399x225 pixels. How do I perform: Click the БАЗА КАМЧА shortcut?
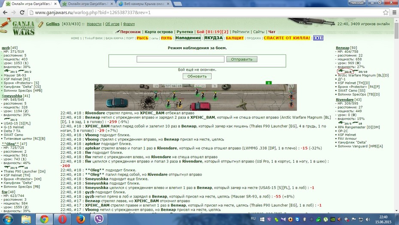[x=114, y=38]
